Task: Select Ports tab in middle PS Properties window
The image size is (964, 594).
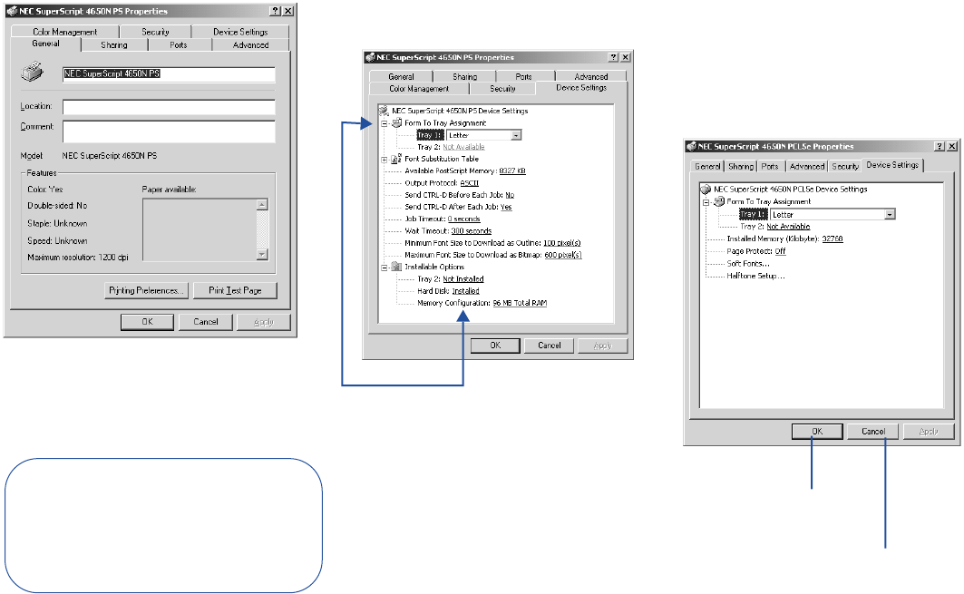Action: click(524, 77)
